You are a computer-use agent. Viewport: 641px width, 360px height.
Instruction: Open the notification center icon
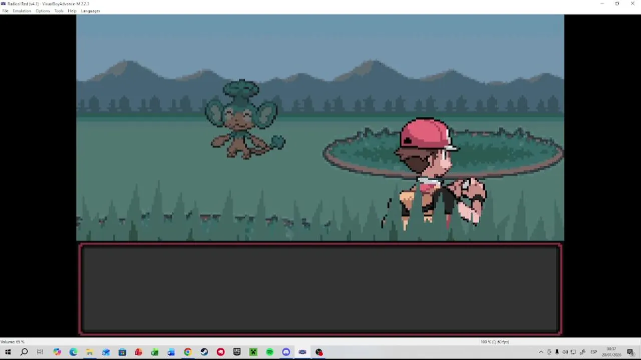point(630,352)
